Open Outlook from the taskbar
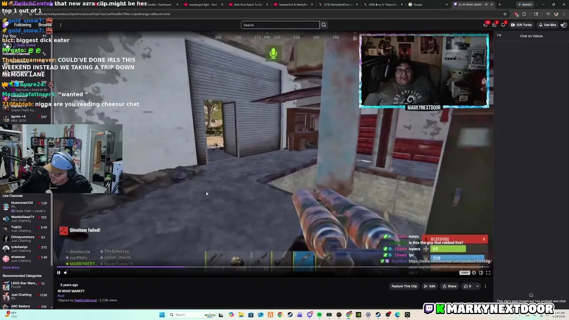Screen dimensions: 569x320 click(x=260, y=315)
